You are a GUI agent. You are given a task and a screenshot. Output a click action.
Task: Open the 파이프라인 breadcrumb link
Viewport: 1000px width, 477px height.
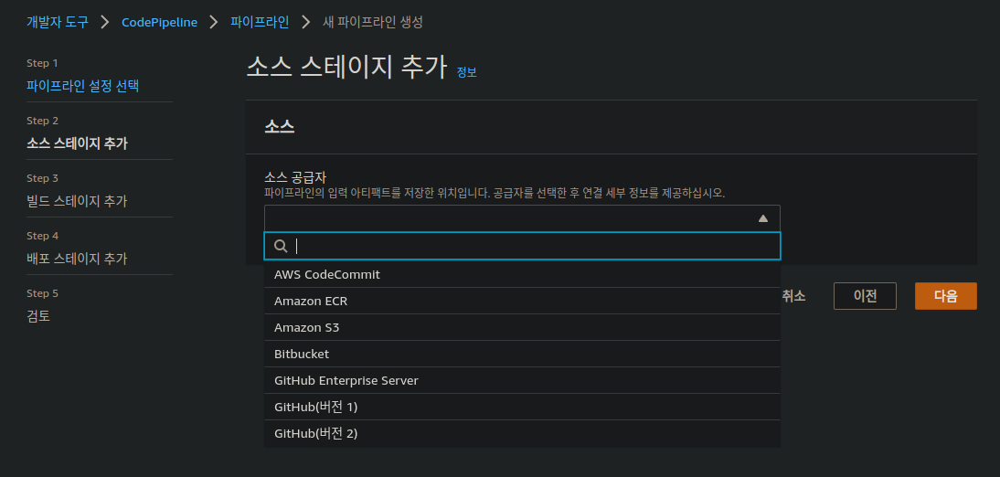click(260, 22)
